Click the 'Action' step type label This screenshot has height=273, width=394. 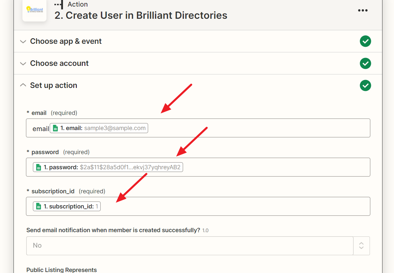click(77, 4)
